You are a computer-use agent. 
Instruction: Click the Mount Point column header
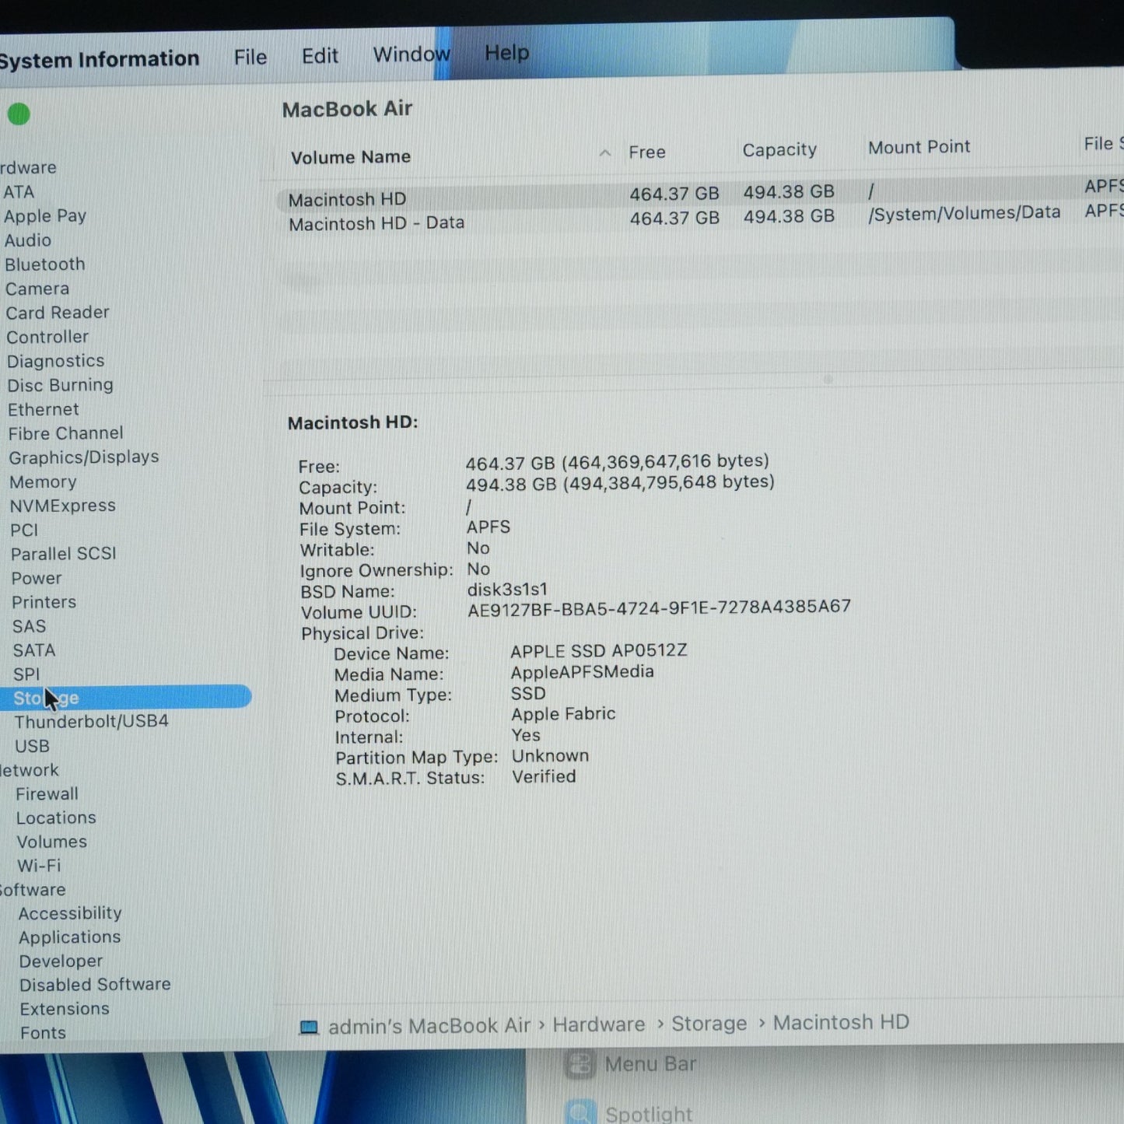point(919,147)
